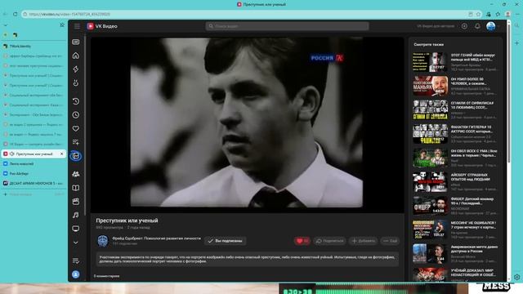Screen dimensions: 523x294
Task: Open the TV screen icon in sidebar
Action: tap(76, 229)
